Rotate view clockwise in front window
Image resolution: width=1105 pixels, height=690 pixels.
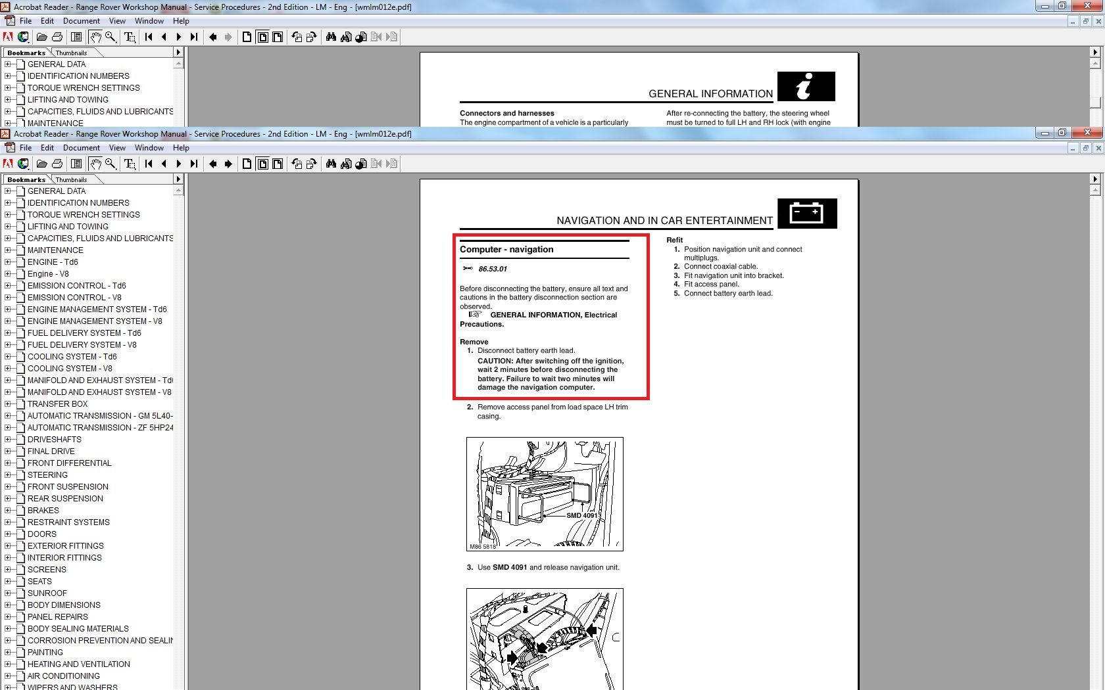tap(312, 164)
